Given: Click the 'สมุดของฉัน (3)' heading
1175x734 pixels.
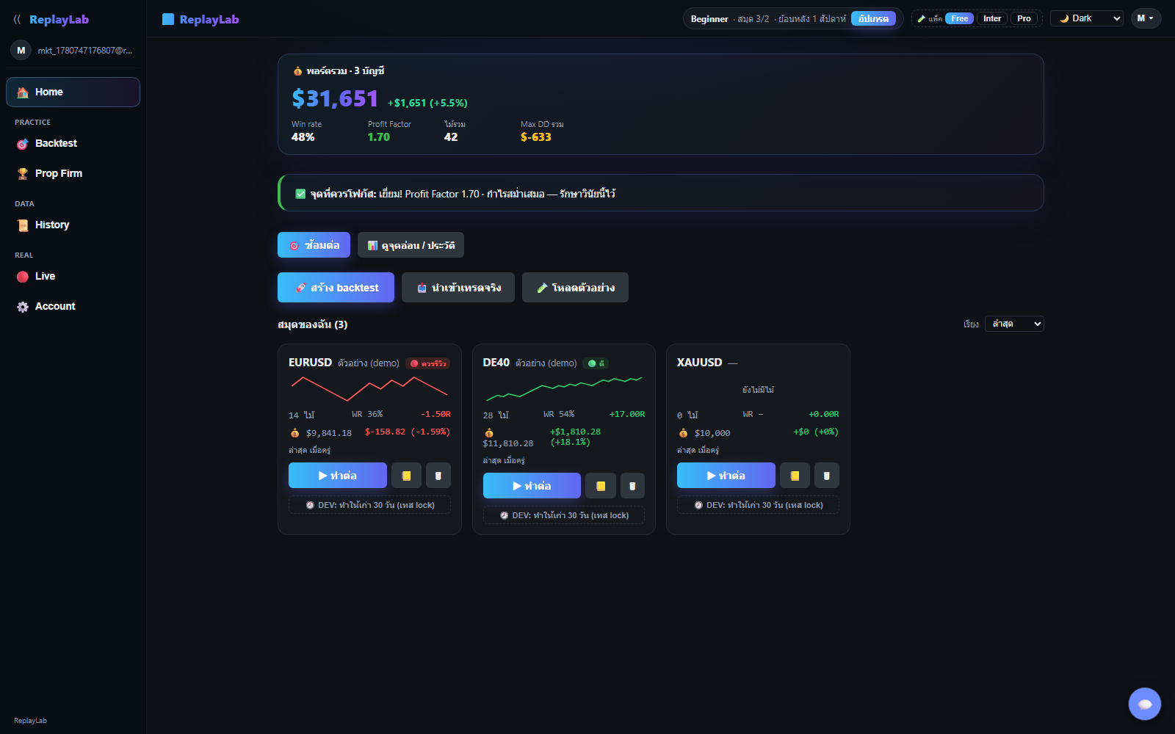Looking at the screenshot, I should point(313,324).
